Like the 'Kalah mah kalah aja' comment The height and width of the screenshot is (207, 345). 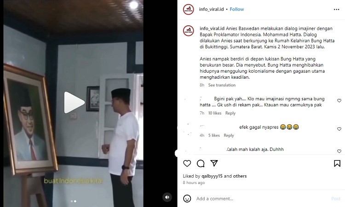point(339,151)
